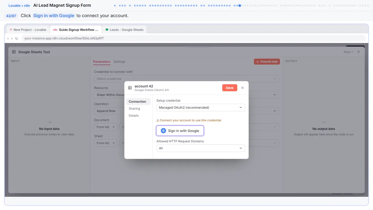Expand the Sheet From list dropdown
The height and width of the screenshot is (210, 373).
tap(106, 143)
